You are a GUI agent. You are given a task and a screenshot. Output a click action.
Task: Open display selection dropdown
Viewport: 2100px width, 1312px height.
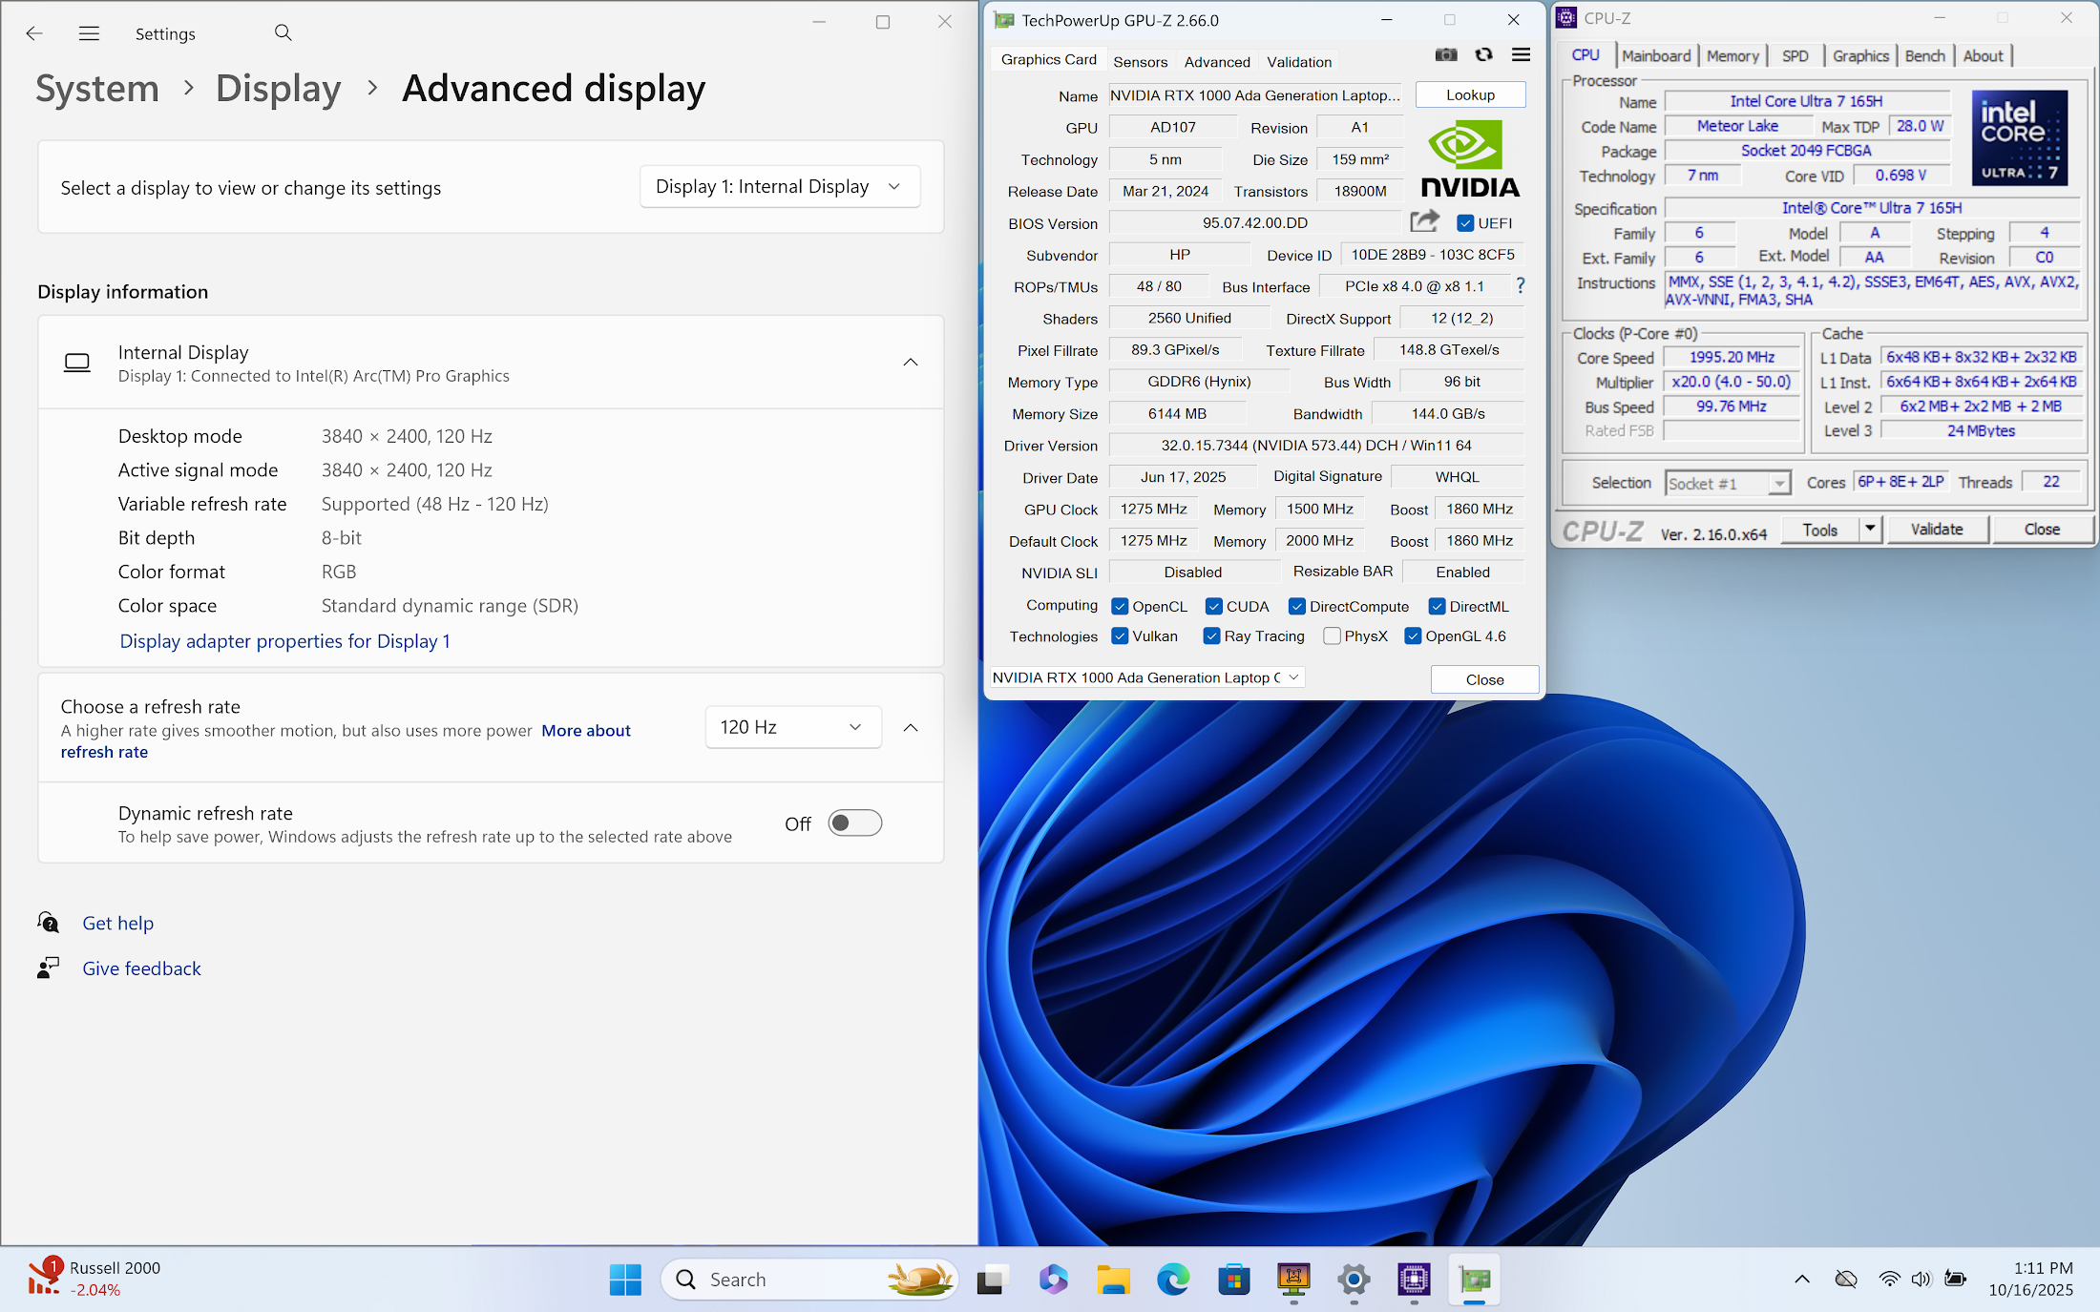click(779, 187)
